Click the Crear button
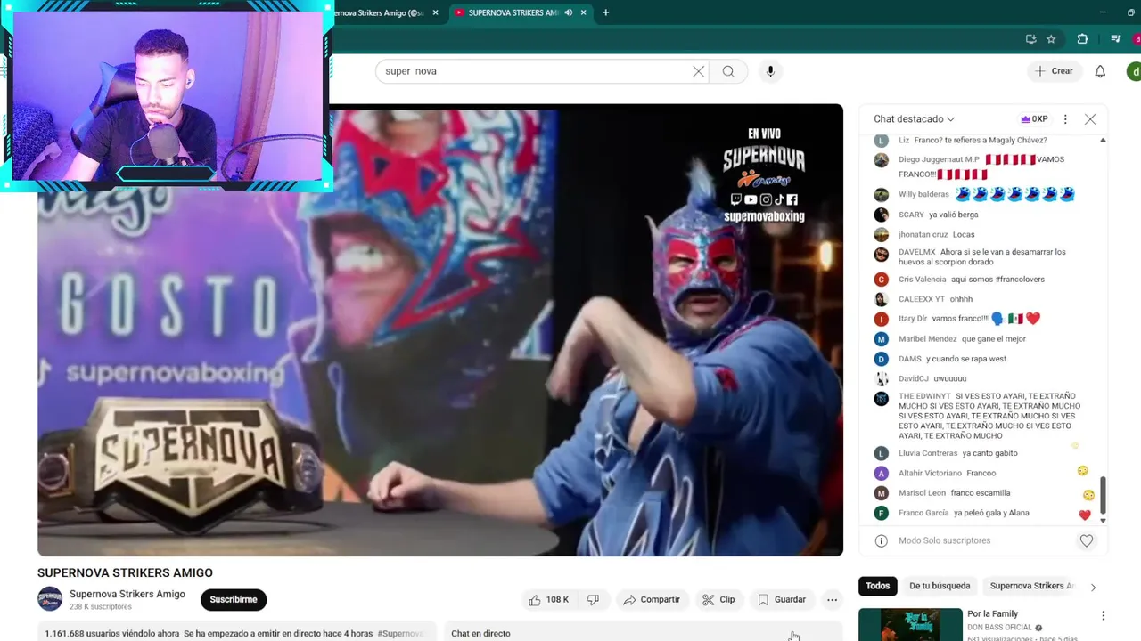This screenshot has width=1141, height=641. pyautogui.click(x=1054, y=71)
